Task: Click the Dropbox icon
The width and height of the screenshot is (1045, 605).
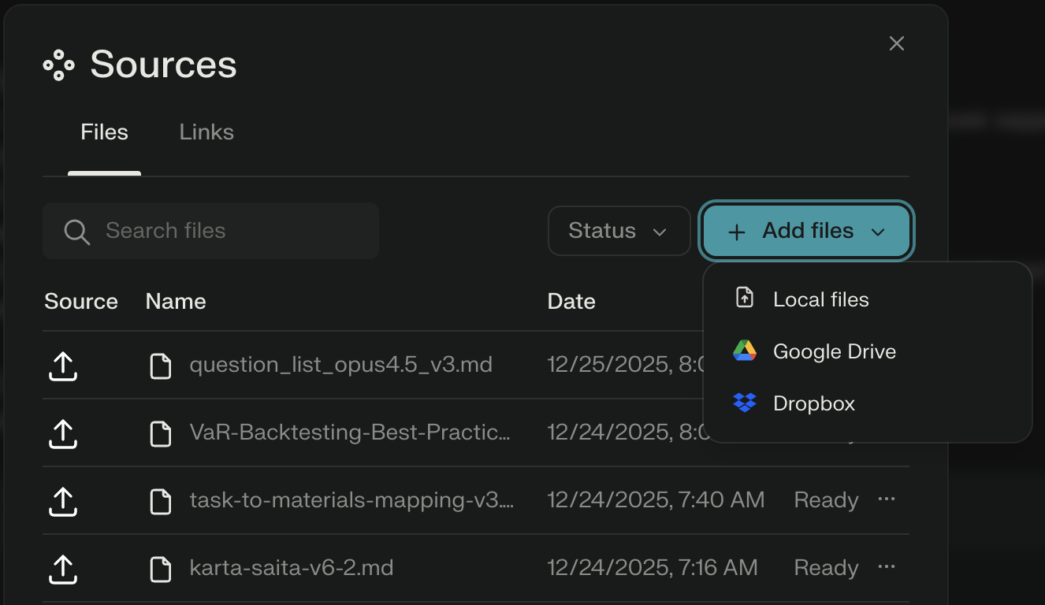Action: [745, 403]
